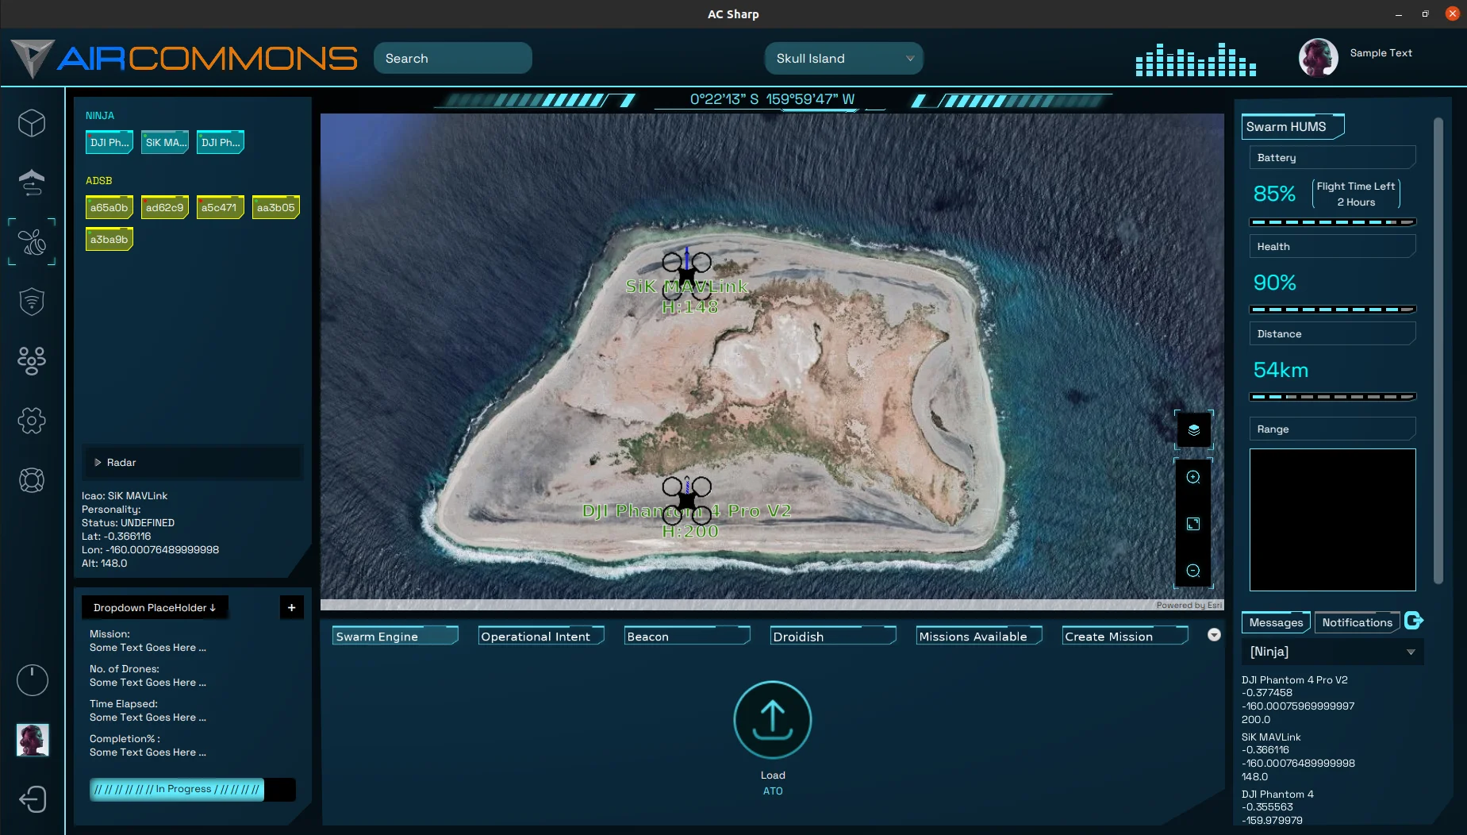Switch to the Missions Available tab
Screen dimensions: 1467x835
click(979, 636)
